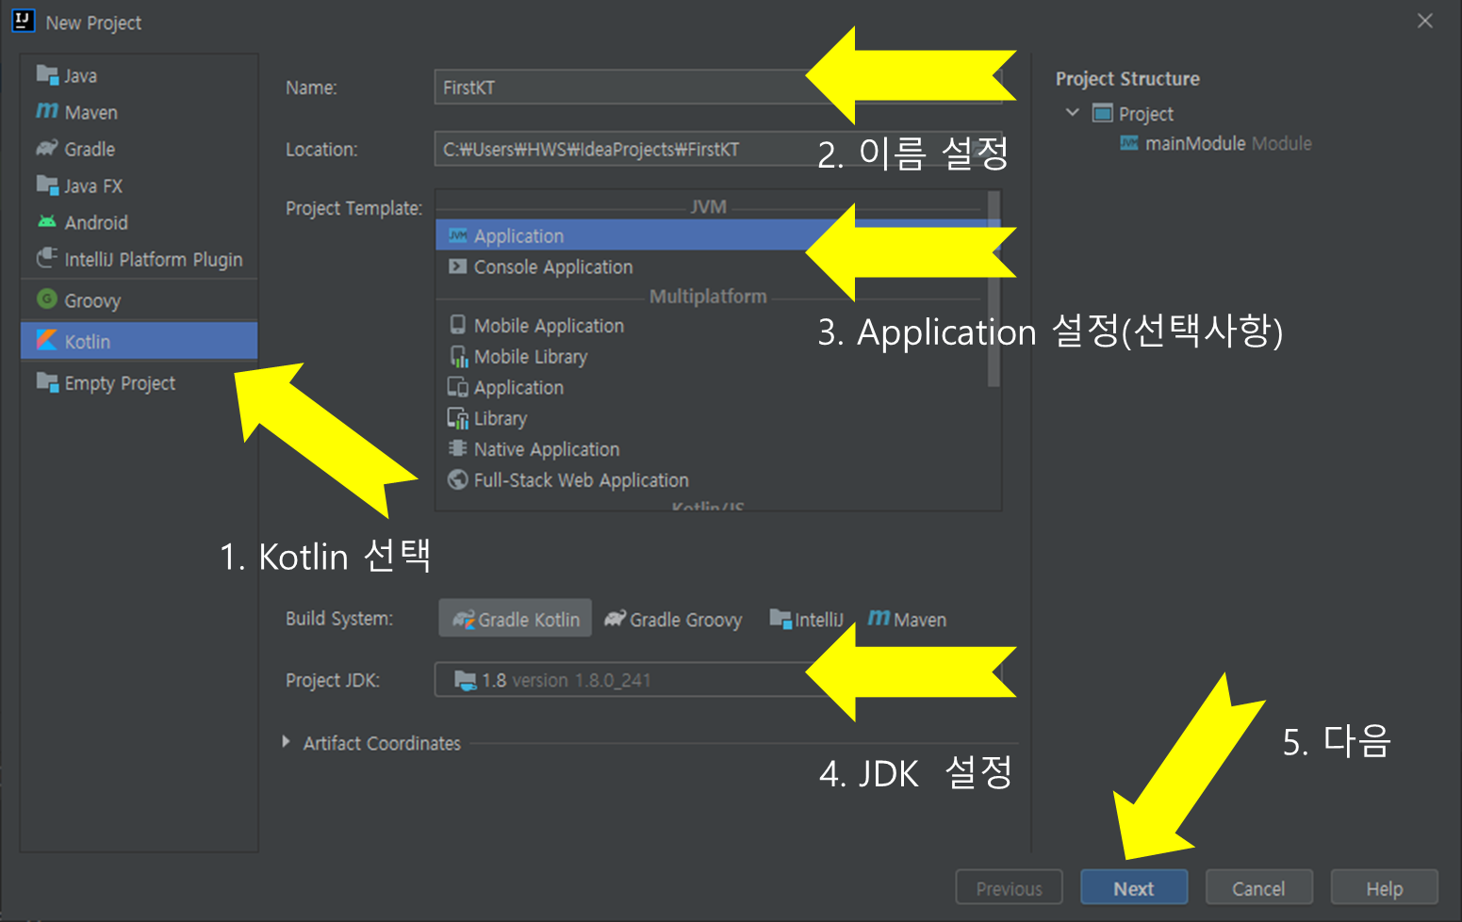Open the Project JDK dropdown
Image resolution: width=1462 pixels, height=922 pixels.
click(x=717, y=680)
